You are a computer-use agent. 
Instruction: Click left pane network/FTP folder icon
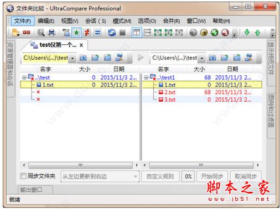(120, 58)
